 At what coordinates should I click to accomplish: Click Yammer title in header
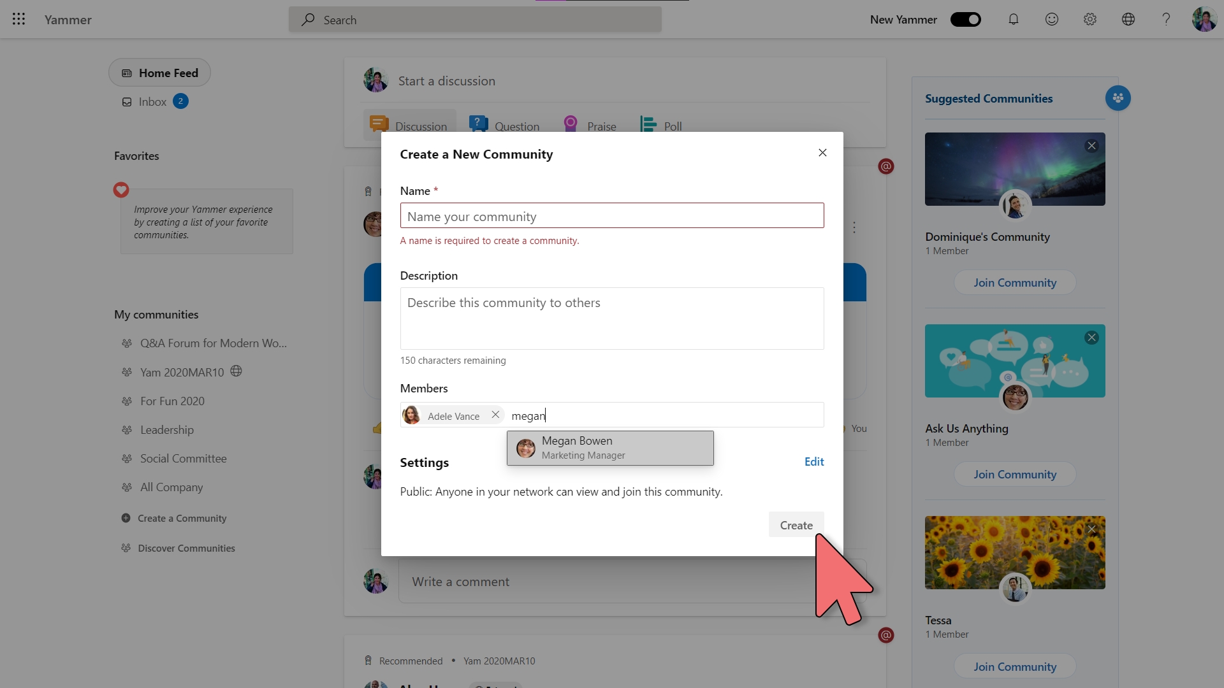coord(68,20)
